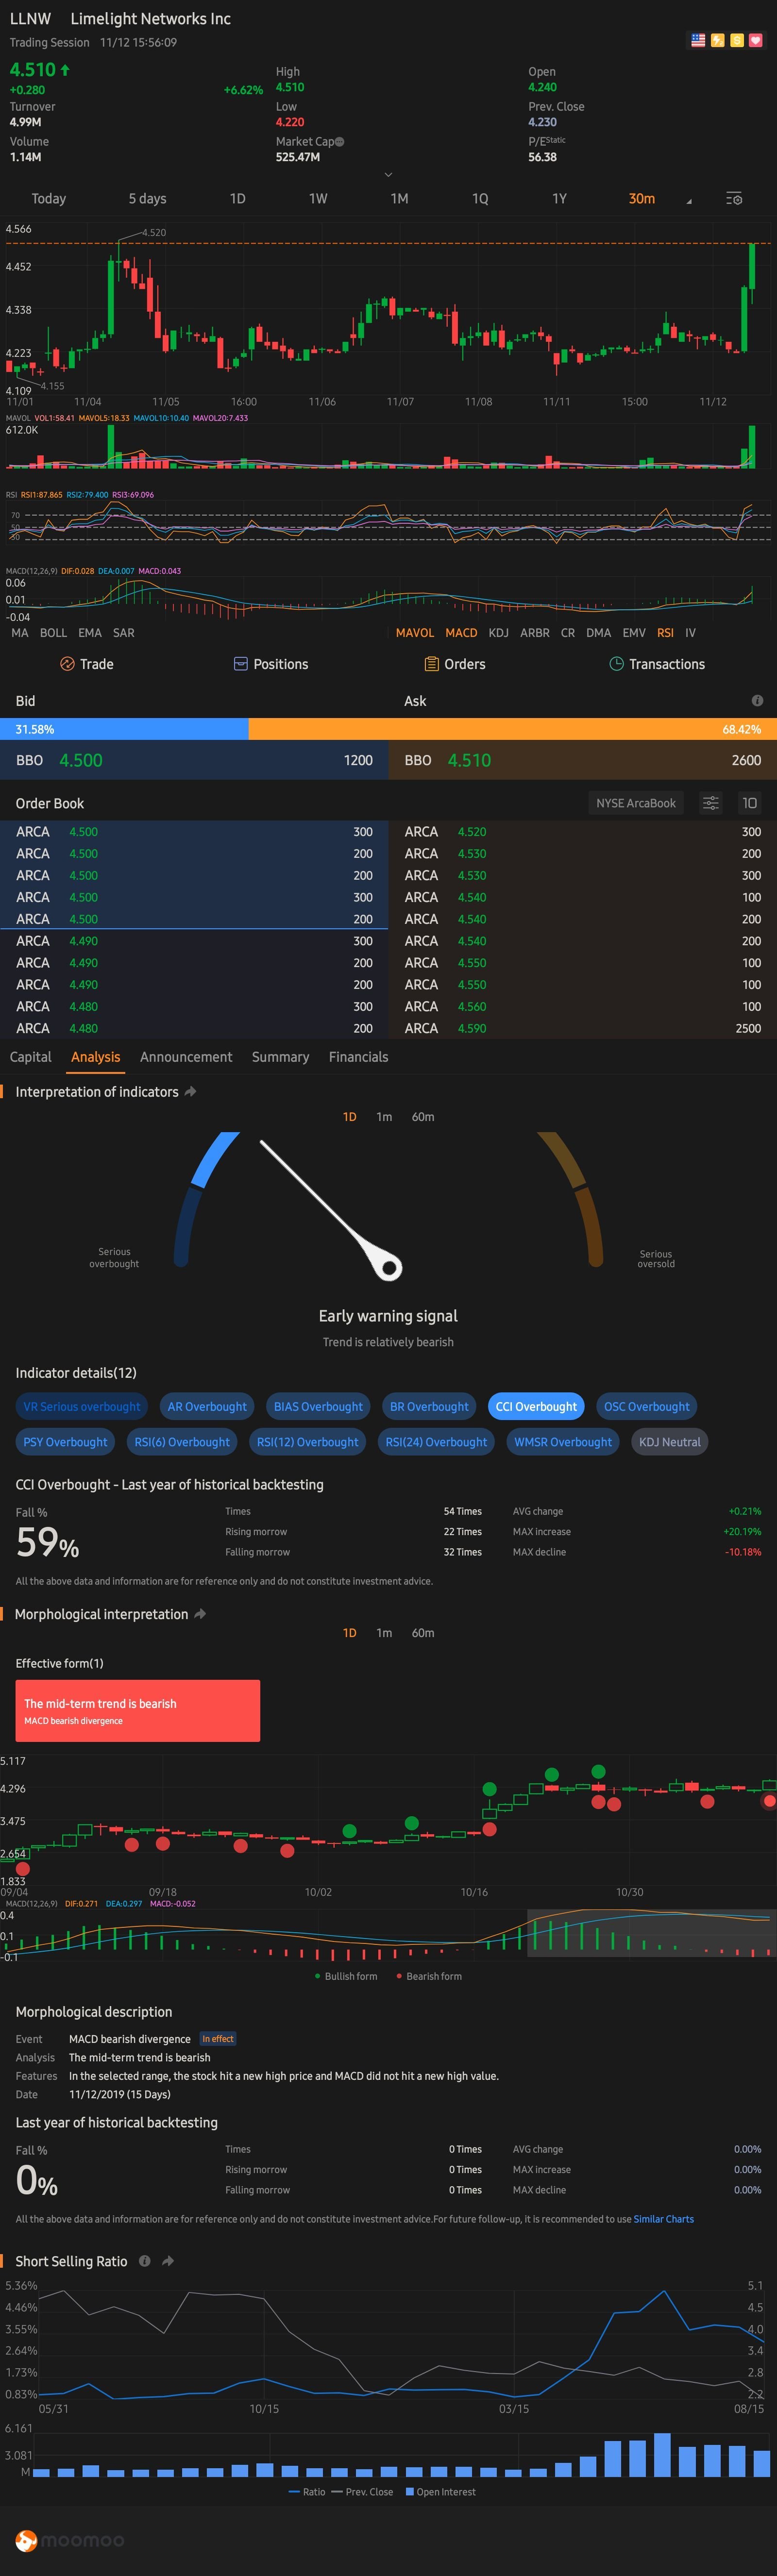This screenshot has width=777, height=2576.
Task: Share the Morphological interpretation section
Action: coord(200,1614)
